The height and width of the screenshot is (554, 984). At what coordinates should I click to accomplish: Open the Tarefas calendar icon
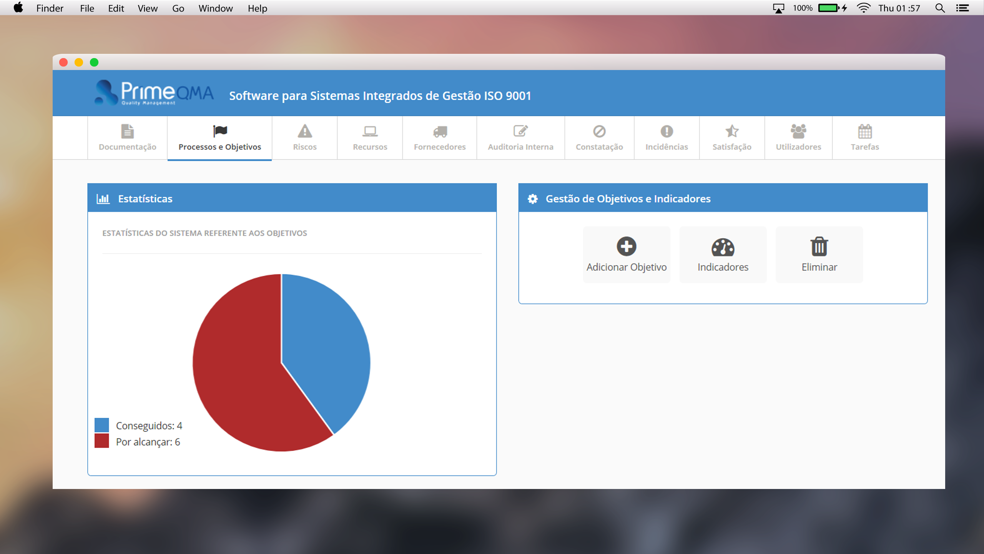point(865,132)
